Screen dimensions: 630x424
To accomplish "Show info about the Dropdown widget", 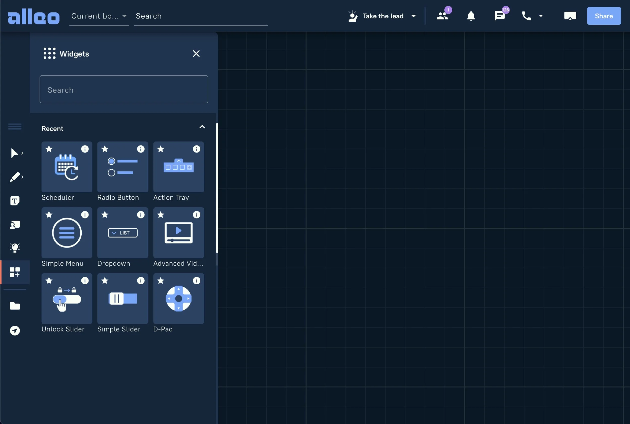I will [141, 215].
